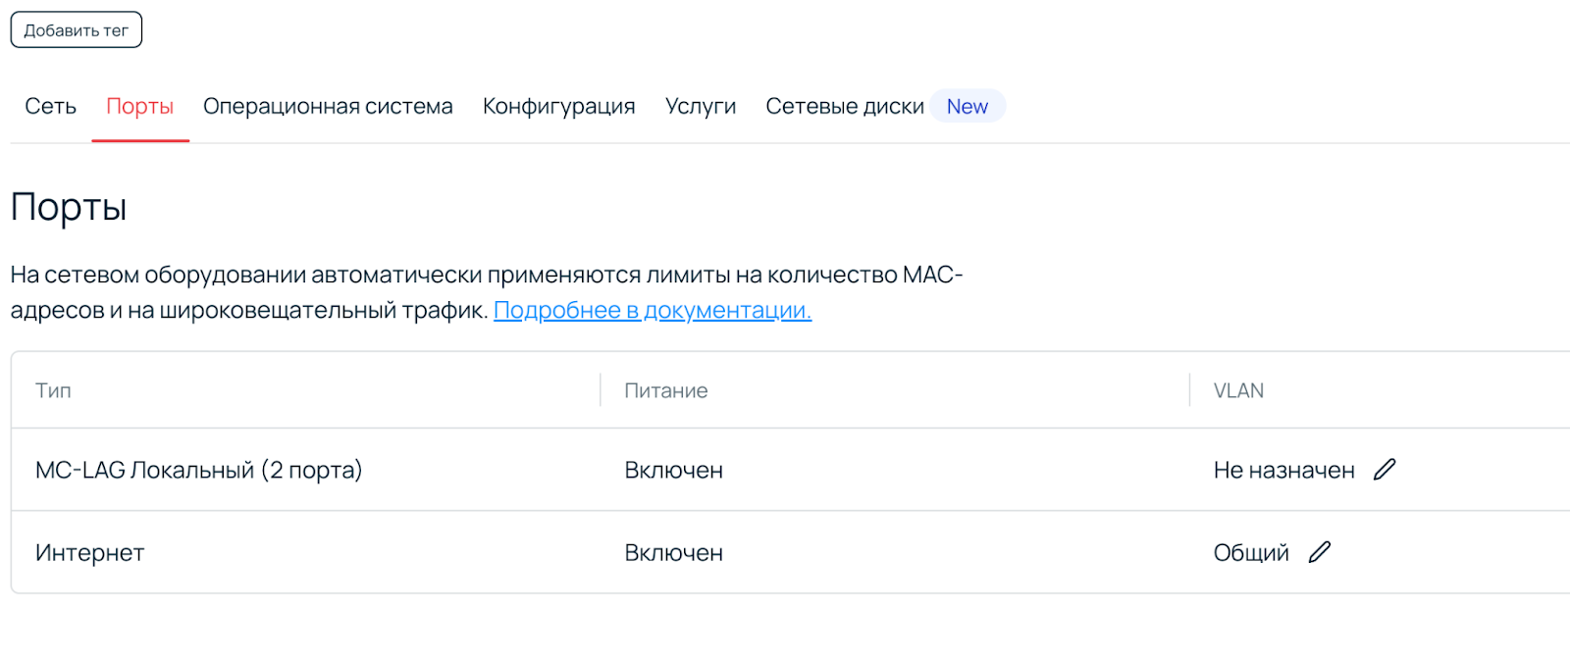The image size is (1570, 658).
Task: Select MC-LAG Локальный (2 порта) cell
Action: pyautogui.click(x=199, y=470)
